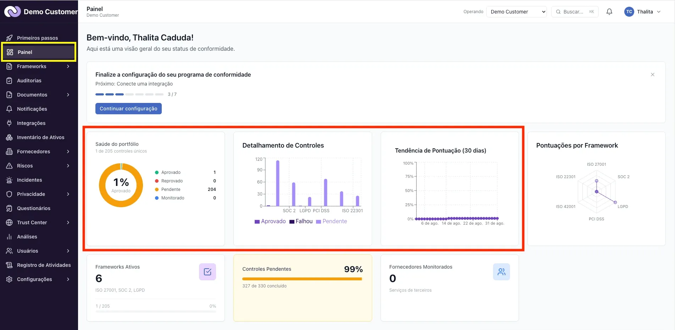Open Integrações in the sidebar

click(x=39, y=123)
